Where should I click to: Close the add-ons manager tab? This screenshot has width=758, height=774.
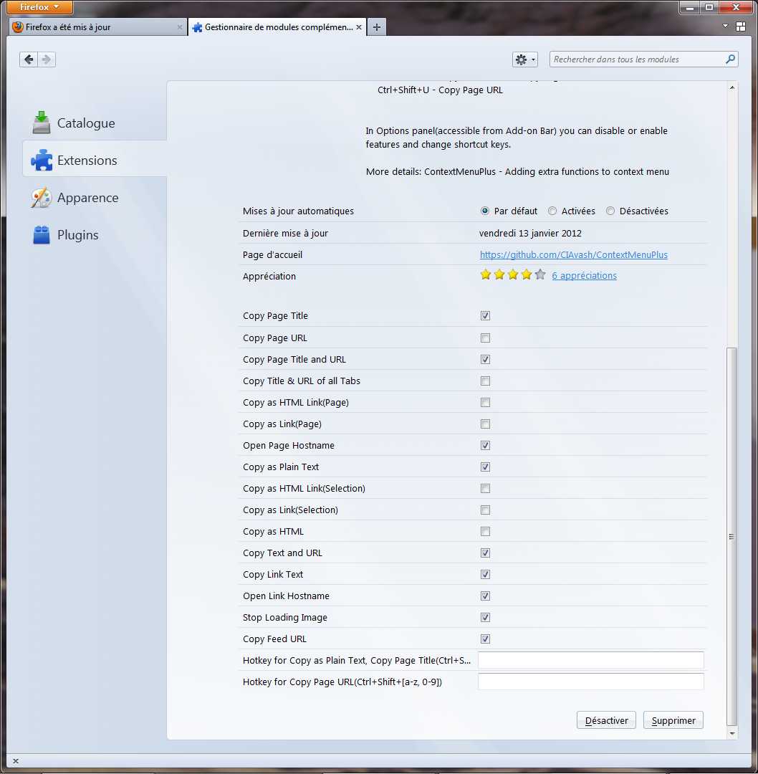pyautogui.click(x=359, y=27)
